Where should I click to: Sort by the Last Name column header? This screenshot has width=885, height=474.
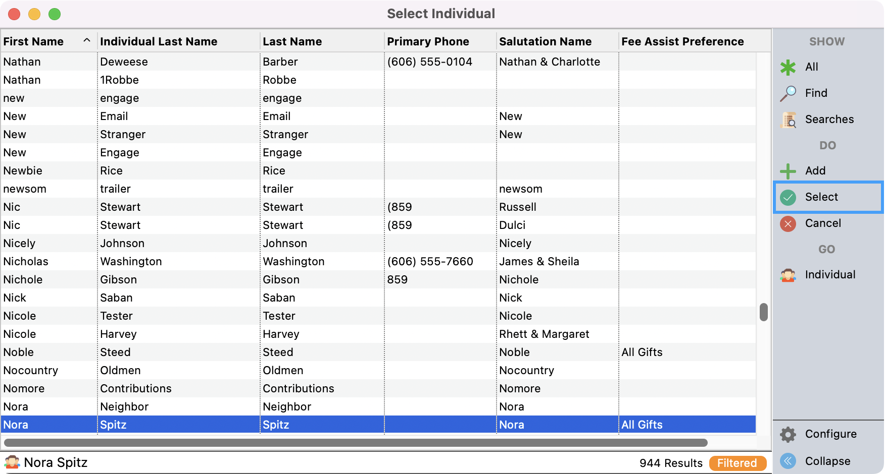292,41
